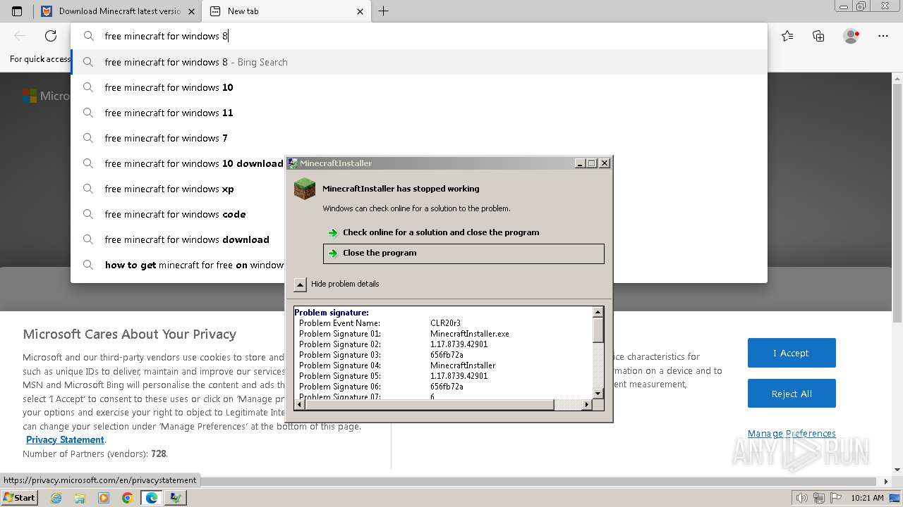Open the Privacy Statement link
This screenshot has width=903, height=507.
66,440
